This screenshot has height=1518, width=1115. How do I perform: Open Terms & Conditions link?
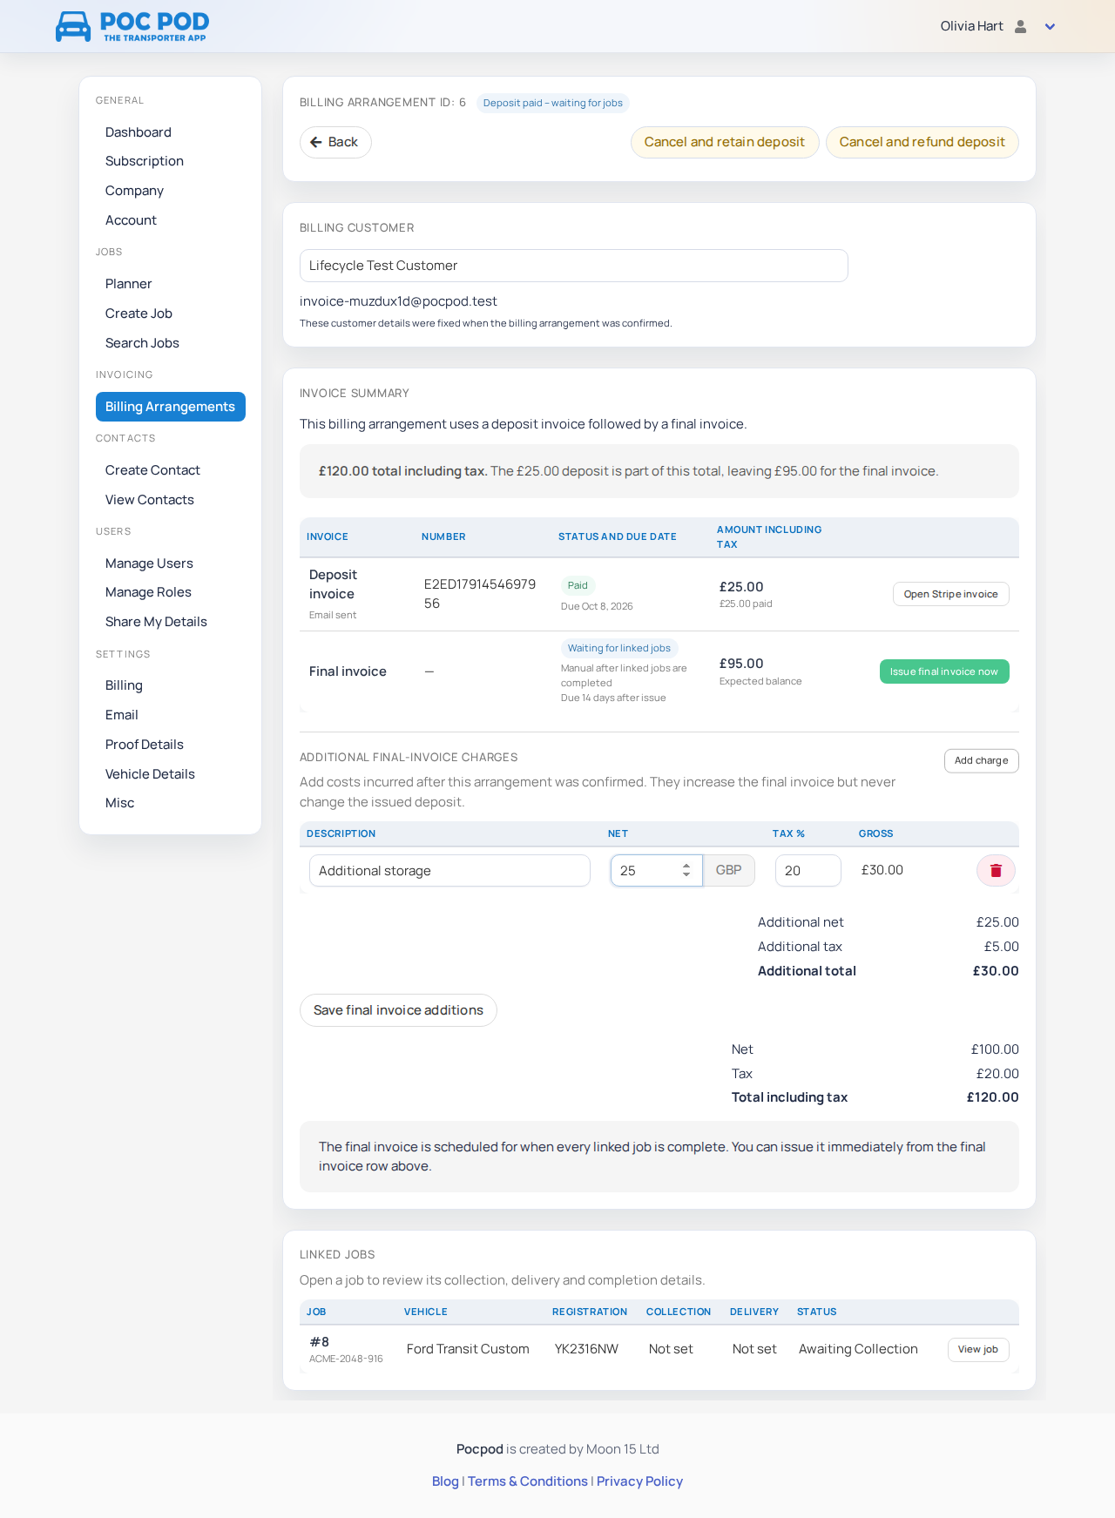528,1481
